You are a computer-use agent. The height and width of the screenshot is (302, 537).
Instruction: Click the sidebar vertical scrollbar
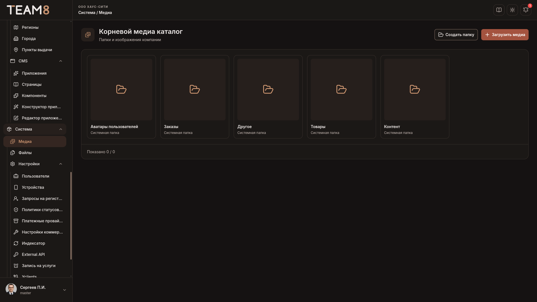71,216
